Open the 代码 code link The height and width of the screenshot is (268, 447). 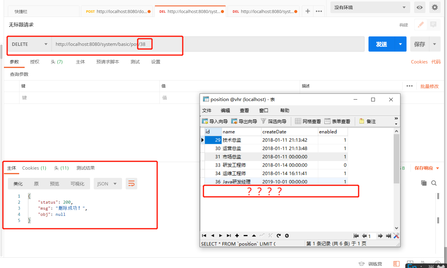tap(436, 62)
